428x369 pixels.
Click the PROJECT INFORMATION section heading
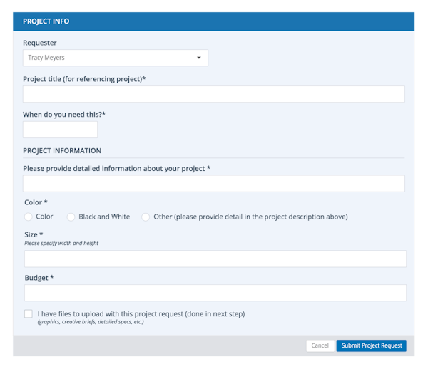pyautogui.click(x=62, y=151)
